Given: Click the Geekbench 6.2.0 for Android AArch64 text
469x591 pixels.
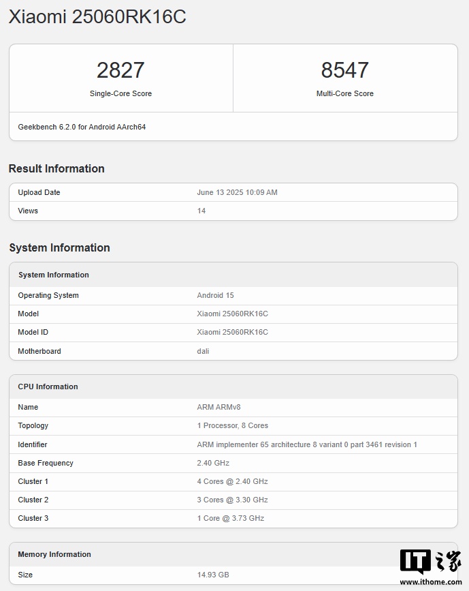Looking at the screenshot, I should pos(82,127).
